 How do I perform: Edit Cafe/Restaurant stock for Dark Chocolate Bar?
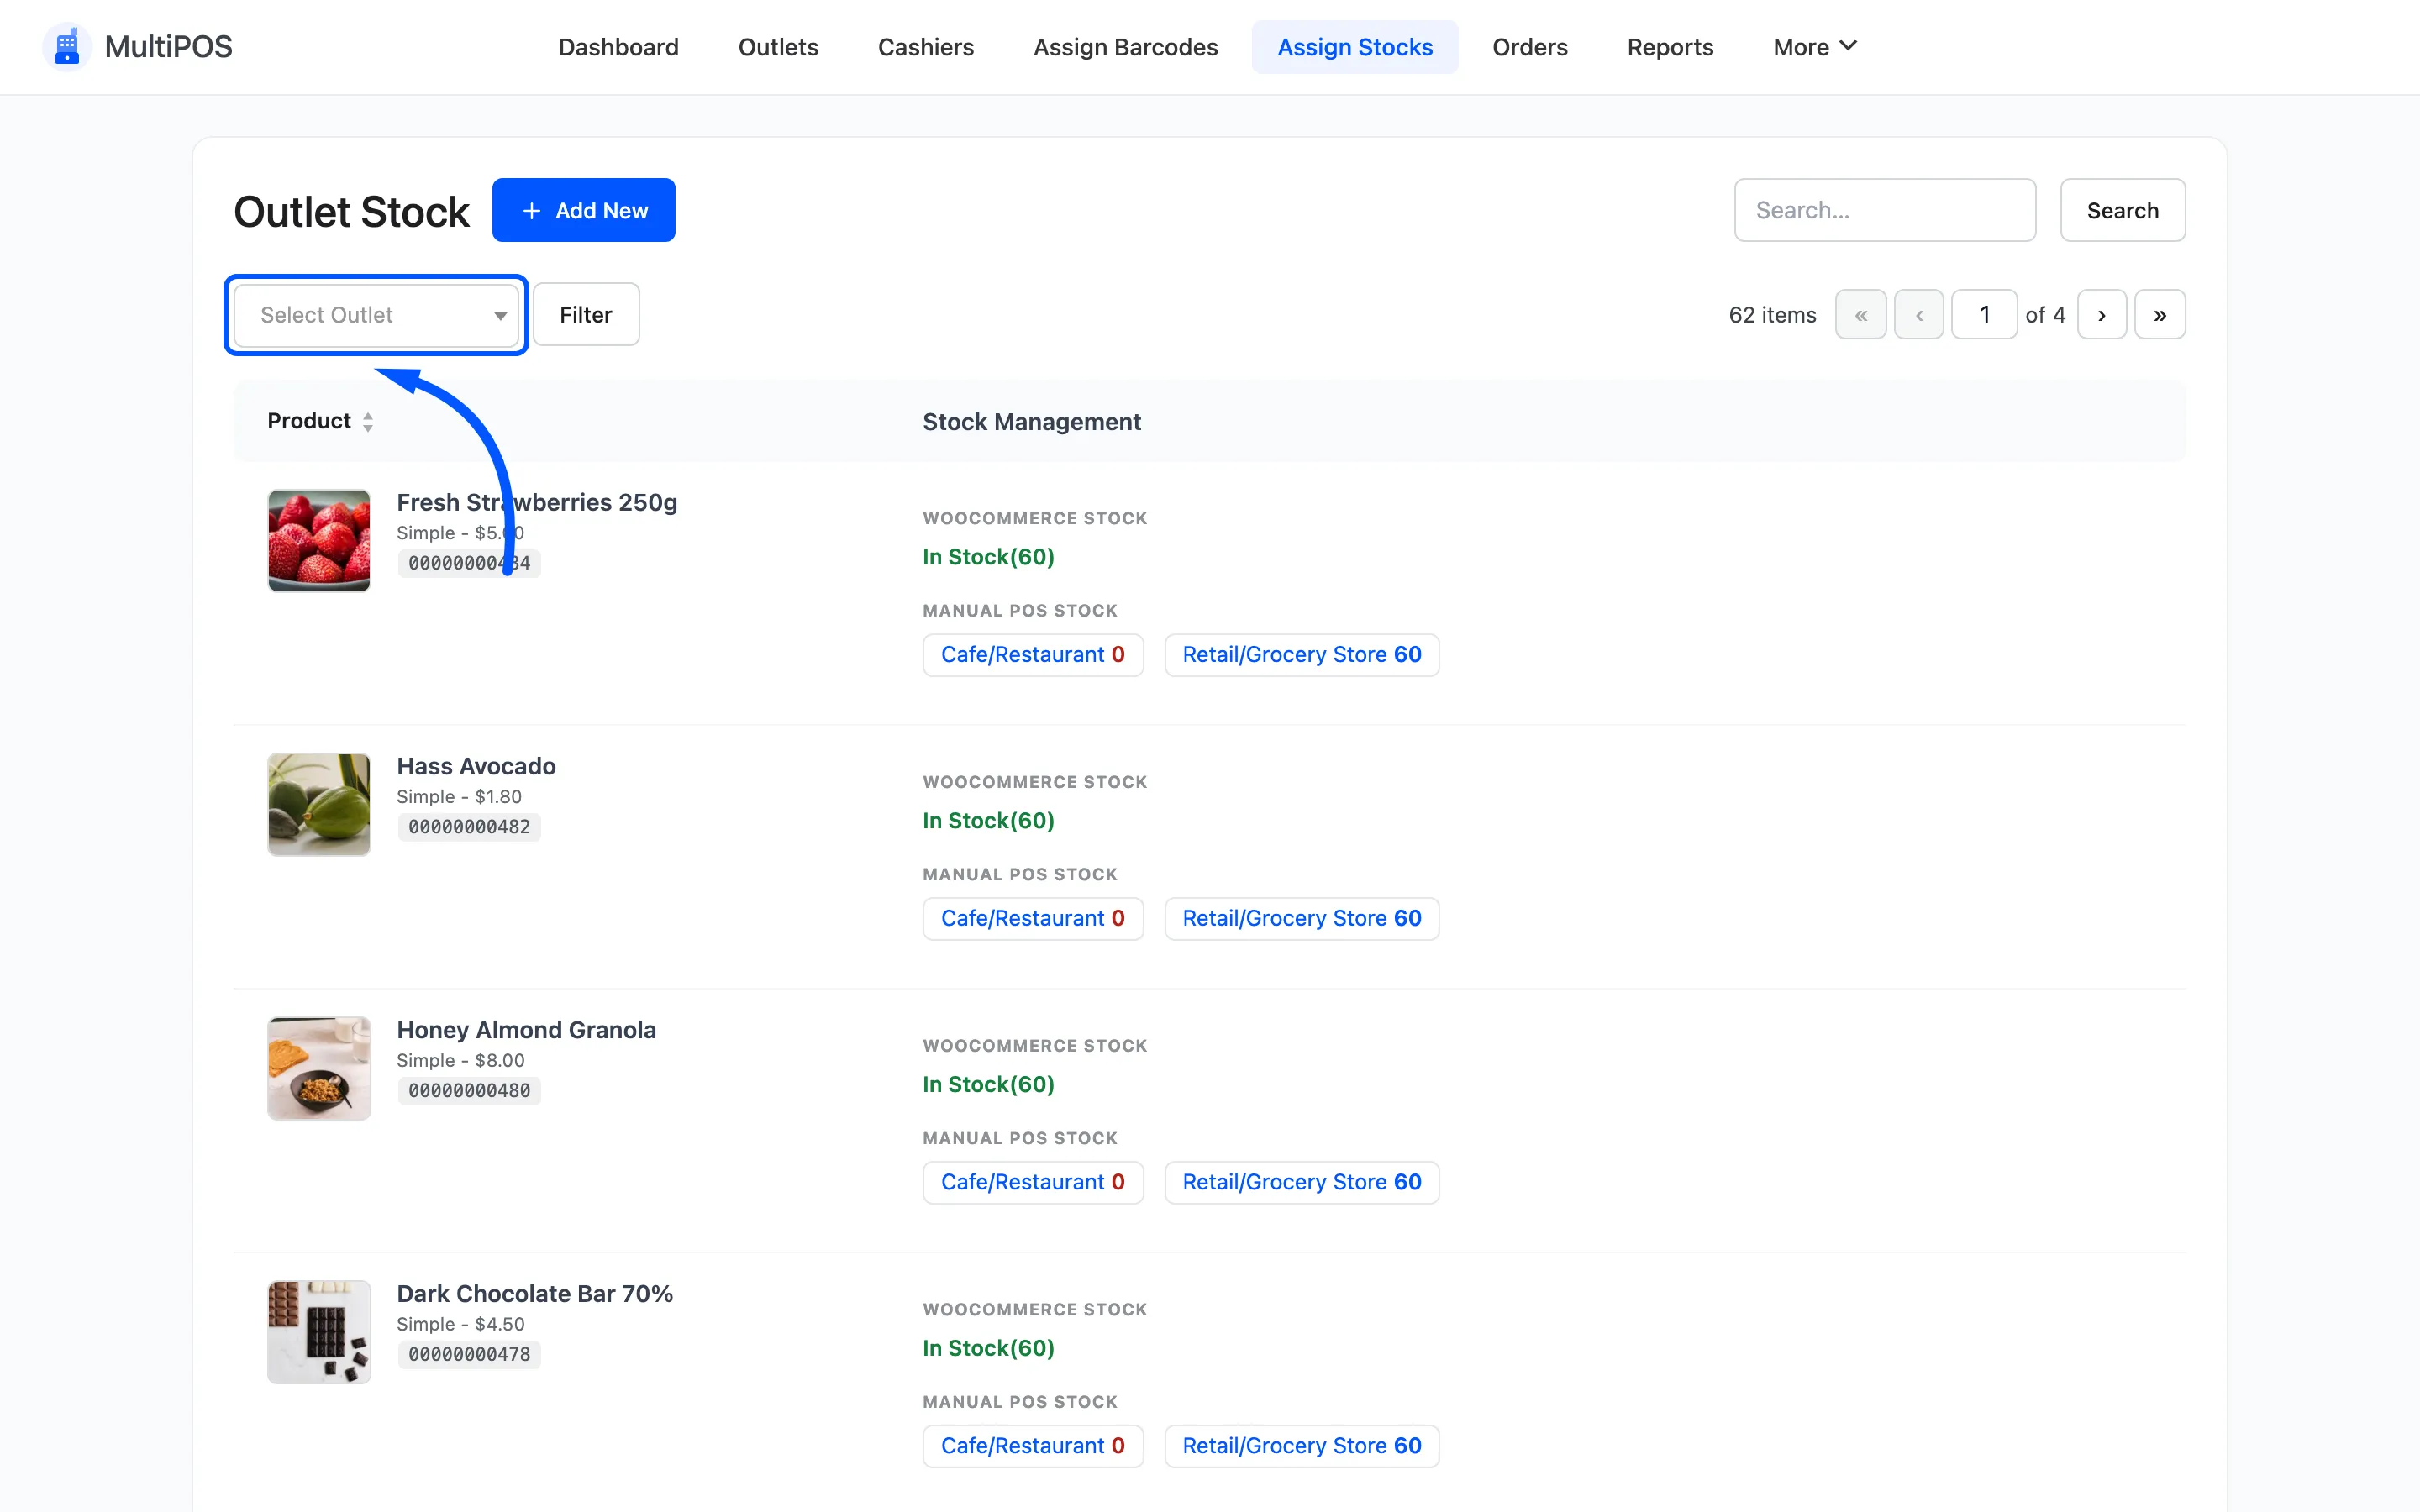coord(1032,1447)
